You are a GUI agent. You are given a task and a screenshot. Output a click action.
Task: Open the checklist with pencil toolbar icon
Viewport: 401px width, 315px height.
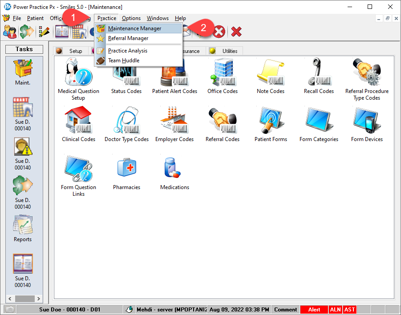[x=44, y=32]
